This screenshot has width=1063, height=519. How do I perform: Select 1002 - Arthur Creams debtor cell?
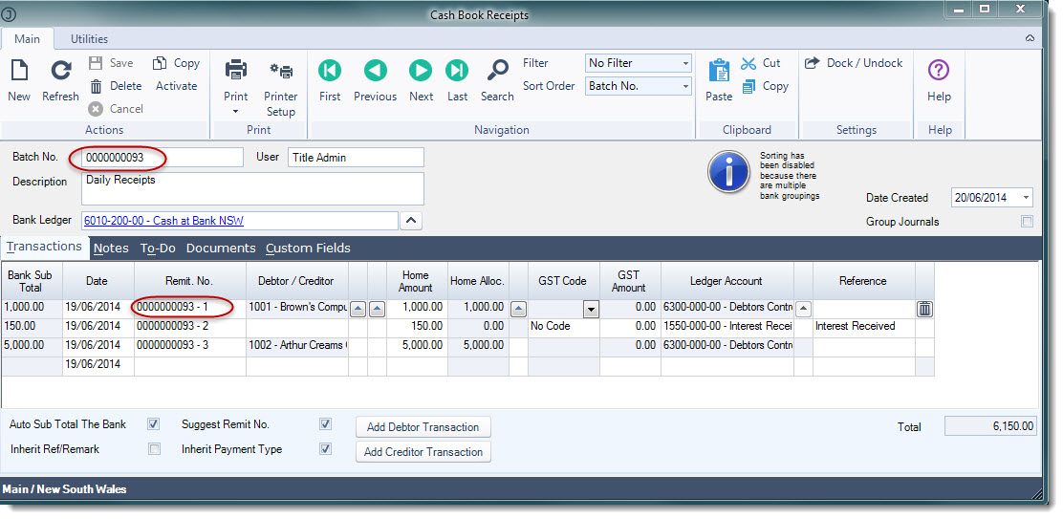pos(297,345)
